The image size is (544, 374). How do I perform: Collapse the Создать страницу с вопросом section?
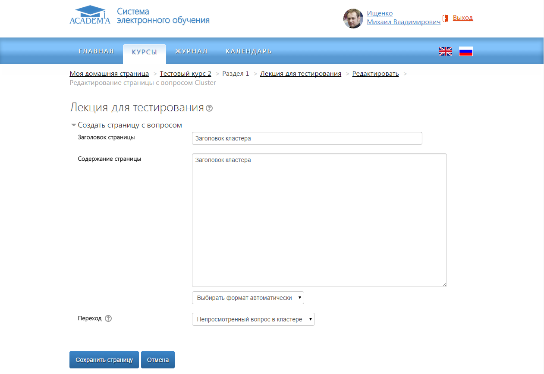coord(74,125)
